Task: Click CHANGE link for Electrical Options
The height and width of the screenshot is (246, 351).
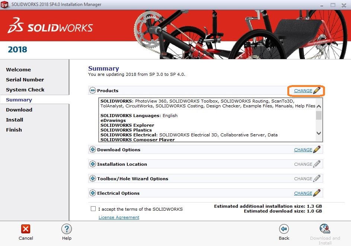Action: (303, 193)
